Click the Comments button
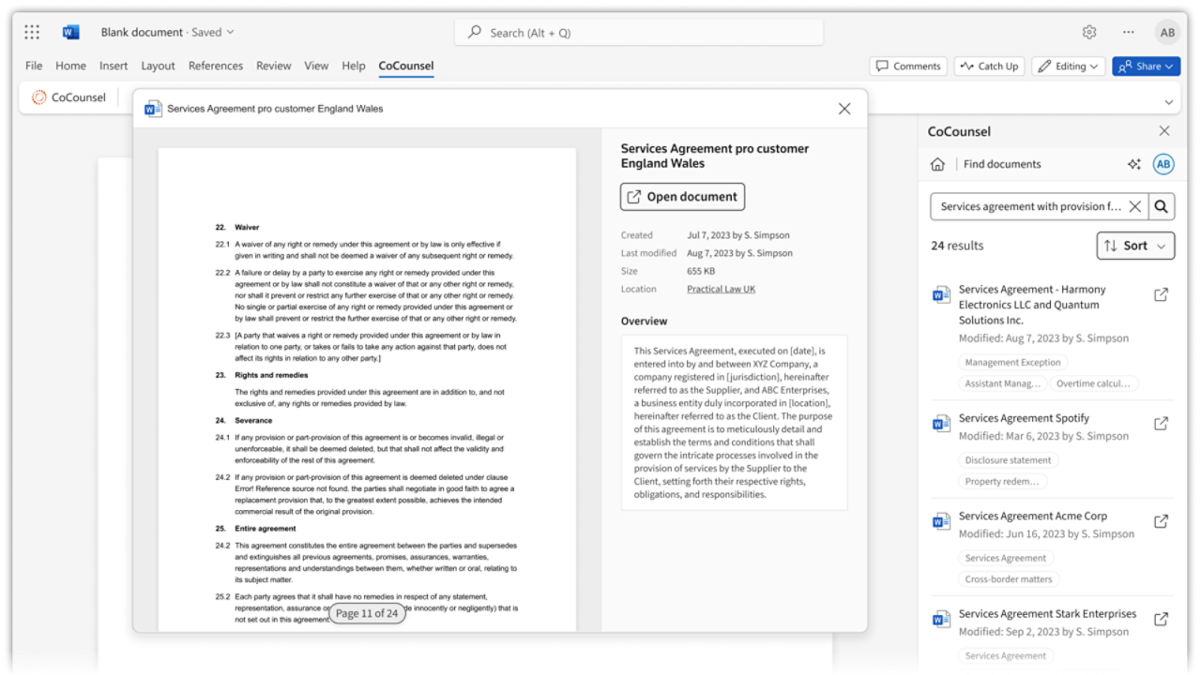 click(907, 67)
